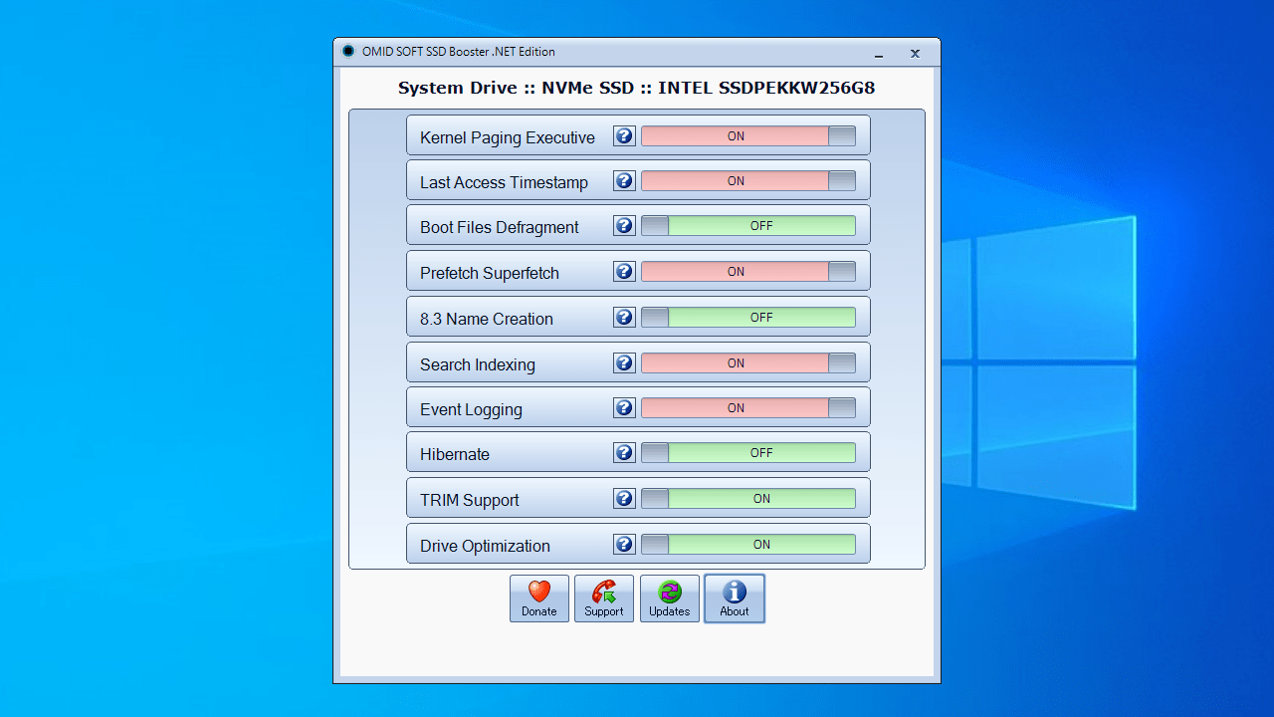Minimize the SSD Booster window
This screenshot has height=717, width=1274.
[880, 54]
